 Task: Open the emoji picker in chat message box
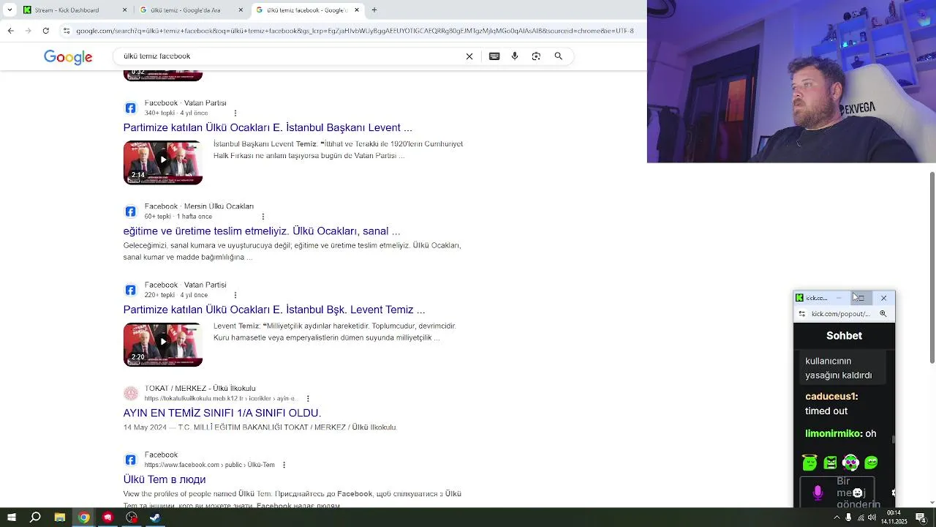pyautogui.click(x=858, y=493)
